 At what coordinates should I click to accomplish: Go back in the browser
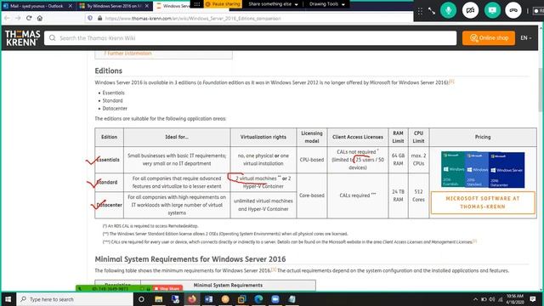pos(7,18)
